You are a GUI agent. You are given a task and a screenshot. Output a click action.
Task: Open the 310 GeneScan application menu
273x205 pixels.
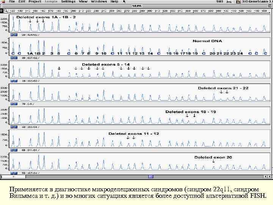coord(254,2)
